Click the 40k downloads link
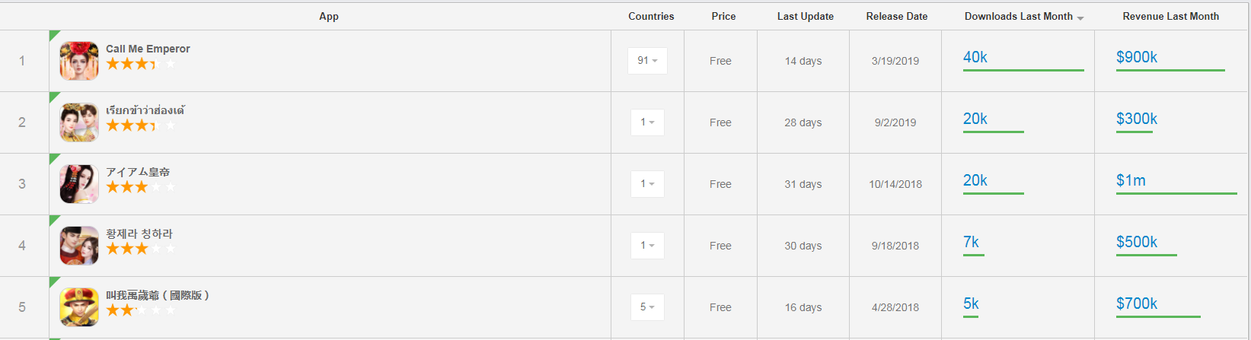The height and width of the screenshot is (340, 1251). click(975, 57)
